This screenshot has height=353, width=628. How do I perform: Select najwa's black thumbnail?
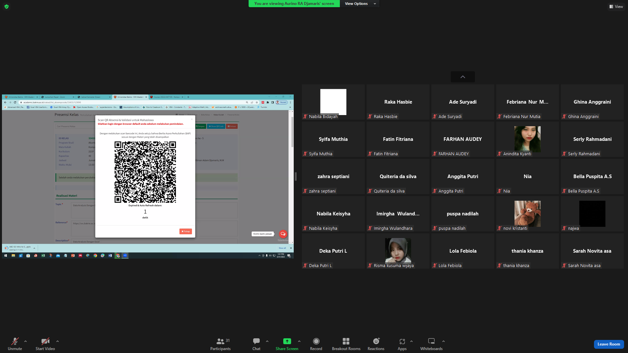pos(592,213)
